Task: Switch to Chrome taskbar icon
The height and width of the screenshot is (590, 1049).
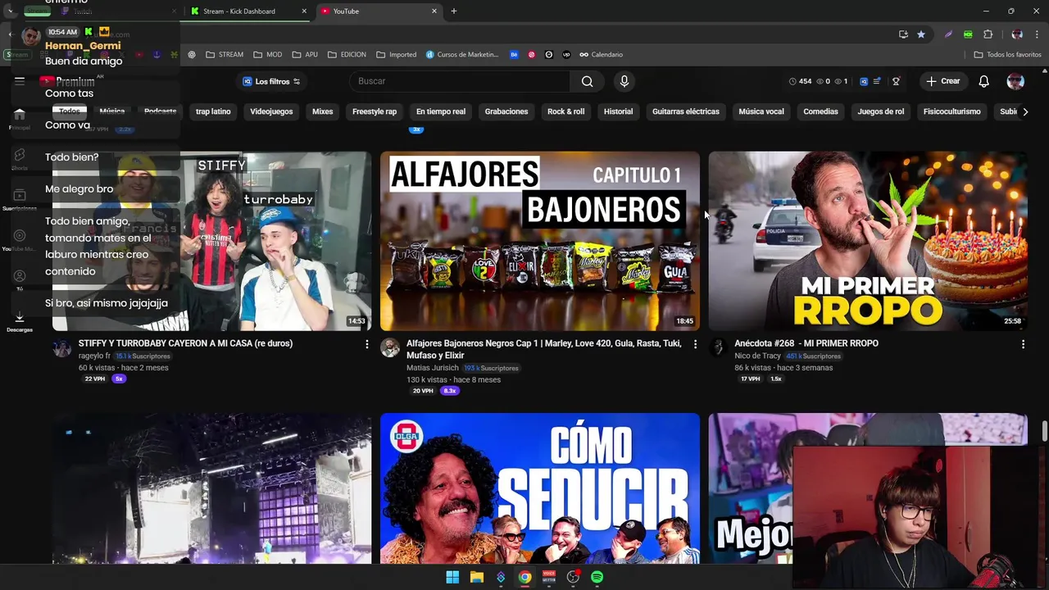Action: point(524,577)
